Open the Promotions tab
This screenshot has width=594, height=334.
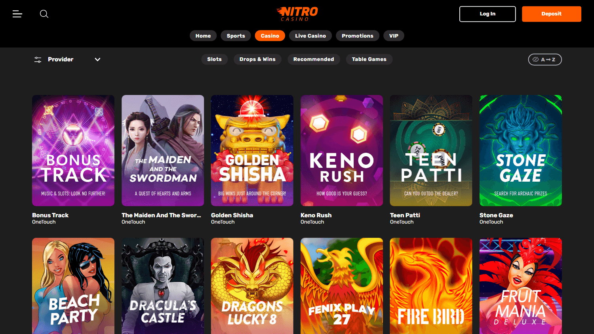358,36
